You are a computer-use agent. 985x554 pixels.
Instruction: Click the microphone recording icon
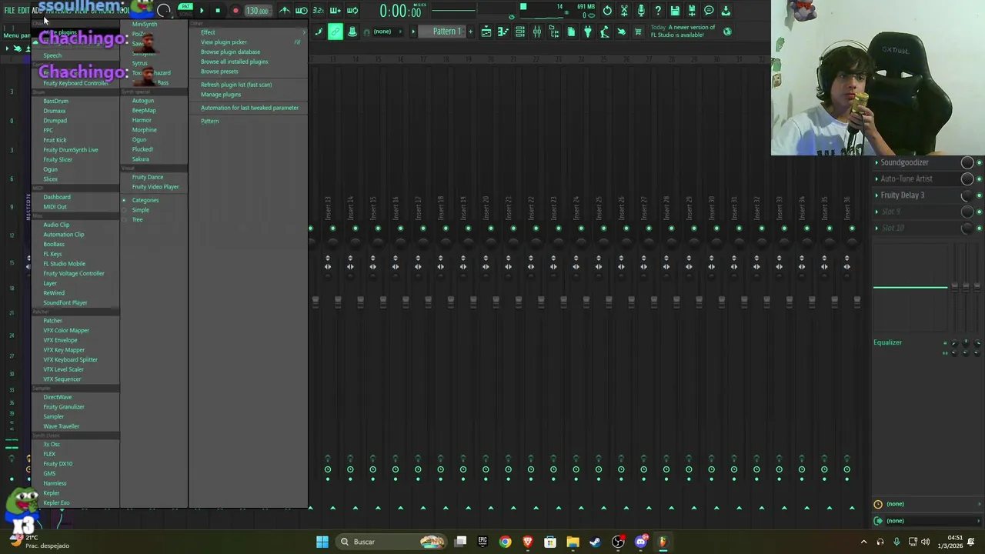tap(641, 11)
